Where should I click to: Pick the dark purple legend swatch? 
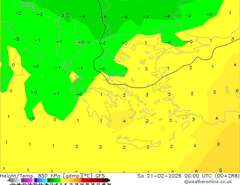(x=22, y=180)
